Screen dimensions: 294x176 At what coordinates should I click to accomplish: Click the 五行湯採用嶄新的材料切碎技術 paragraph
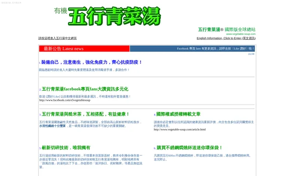(91, 161)
